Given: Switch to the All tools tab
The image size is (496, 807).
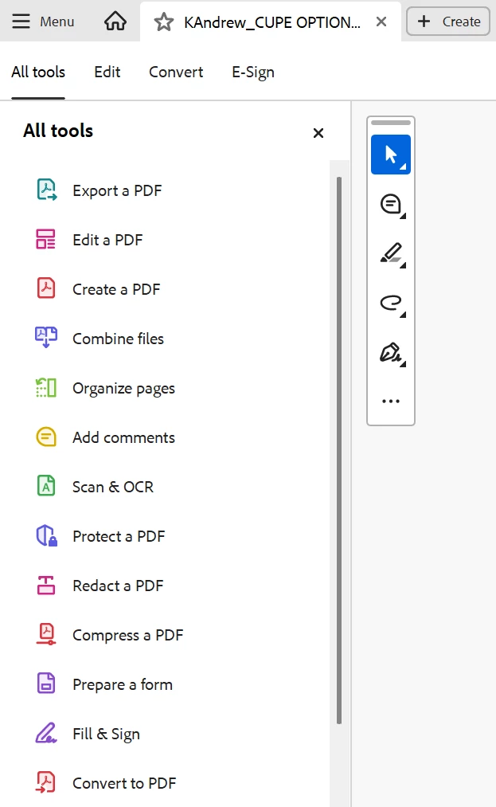Looking at the screenshot, I should [38, 72].
